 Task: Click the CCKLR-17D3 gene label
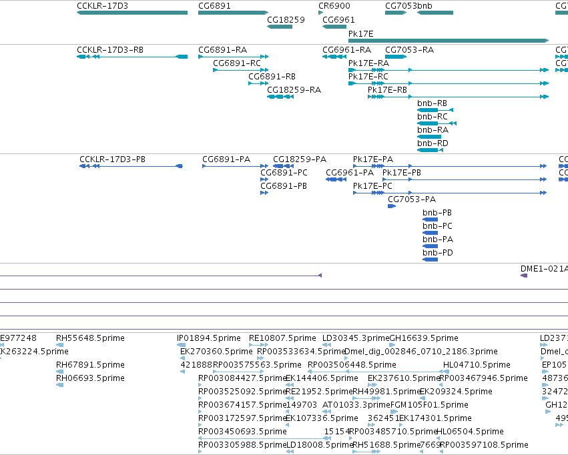pyautogui.click(x=102, y=6)
